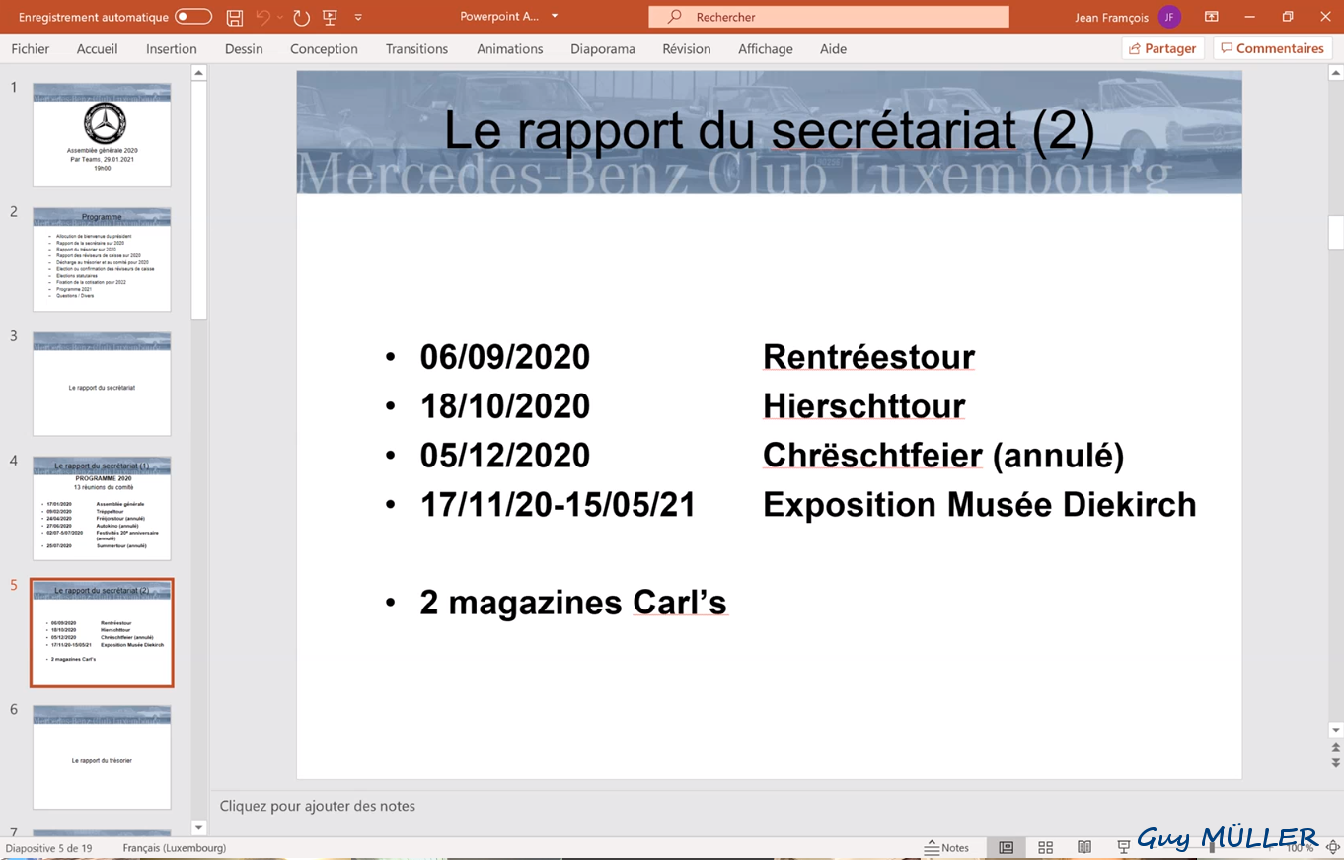Click the Rechercher search box

(829, 17)
